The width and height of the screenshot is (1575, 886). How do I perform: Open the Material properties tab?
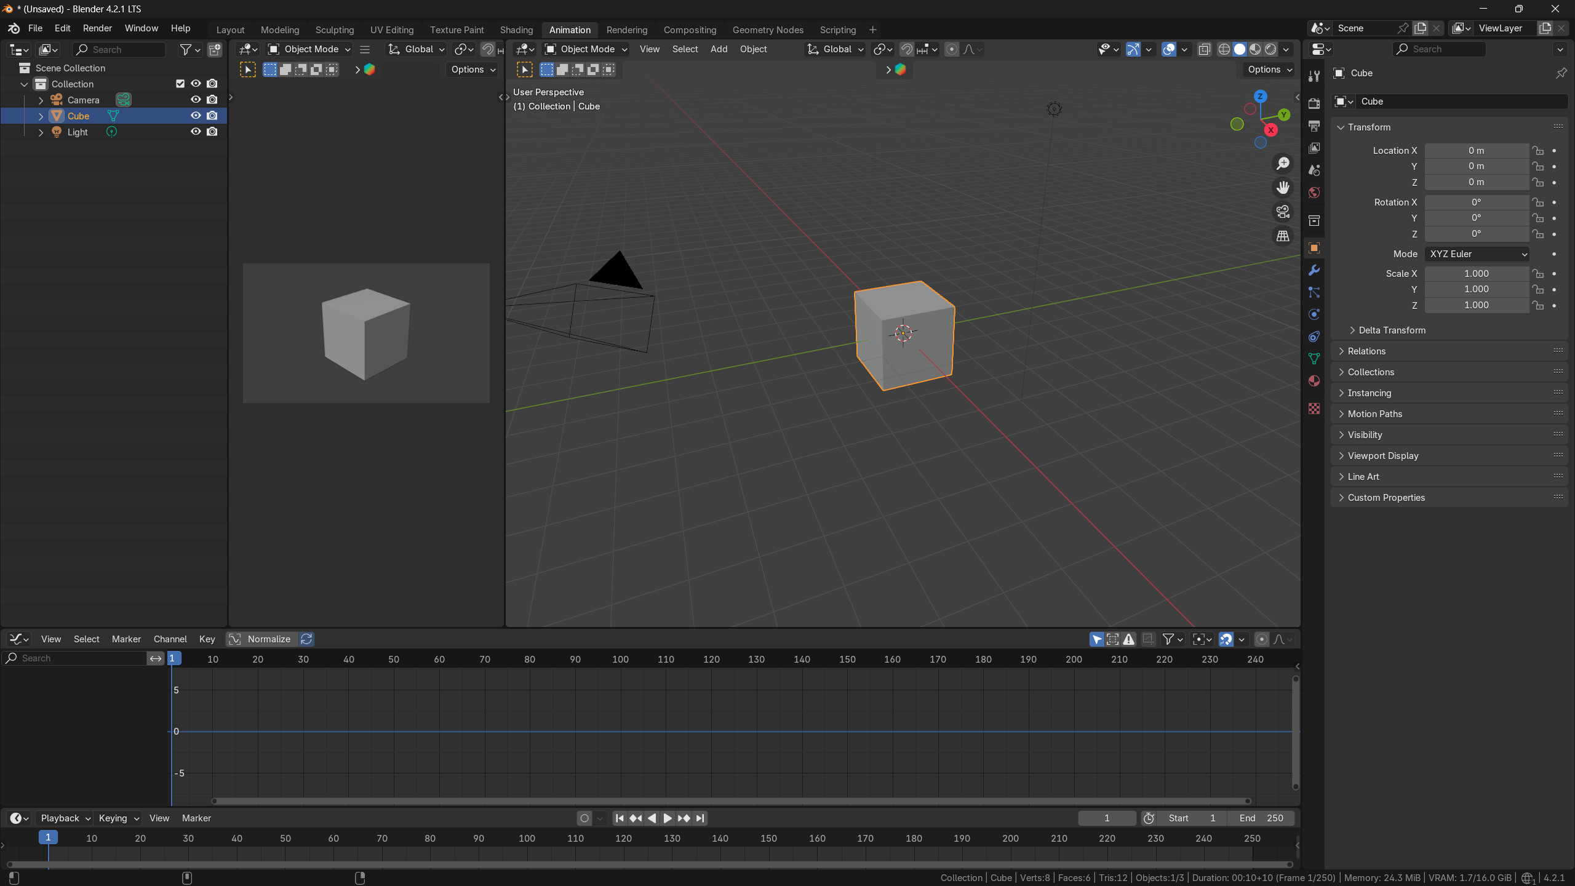[x=1314, y=381]
